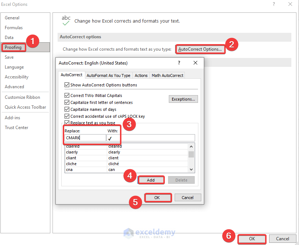Viewport: 299px width, 245px height.
Task: Click scroll down arrow in AutoCorrect list
Action: pos(191,170)
